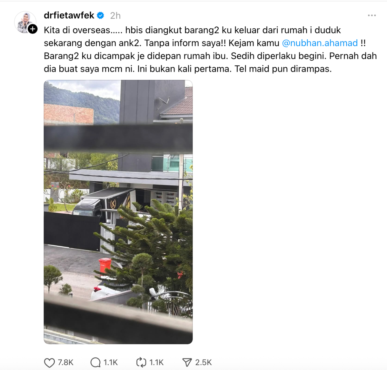Follow drfietawfek using the plus badge

33,29
